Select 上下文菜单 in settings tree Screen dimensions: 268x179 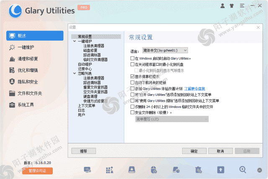(x=87, y=106)
